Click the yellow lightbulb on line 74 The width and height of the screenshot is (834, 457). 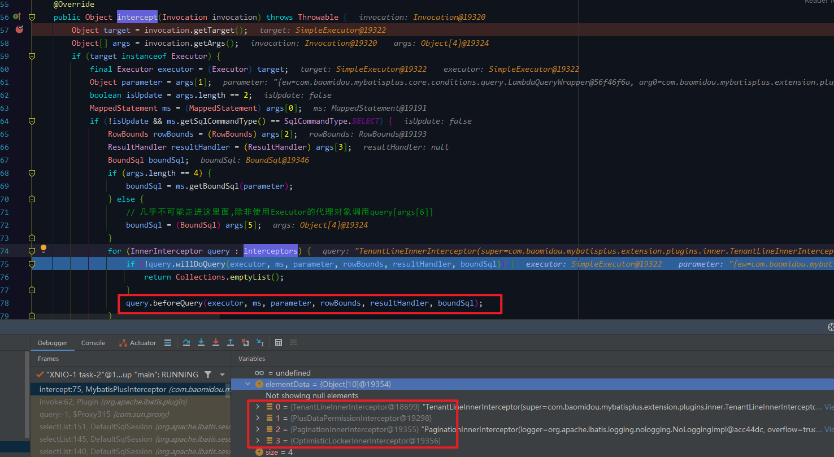coord(43,248)
